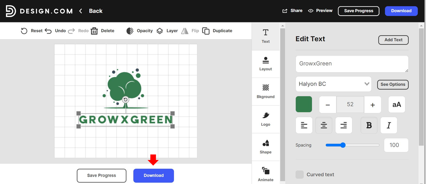The height and width of the screenshot is (184, 426).
Task: Undo the last action
Action: pos(55,31)
